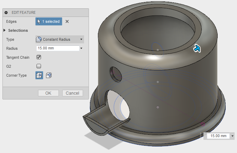
Task: Select the rolling ball corner type icon
Action: pos(39,75)
